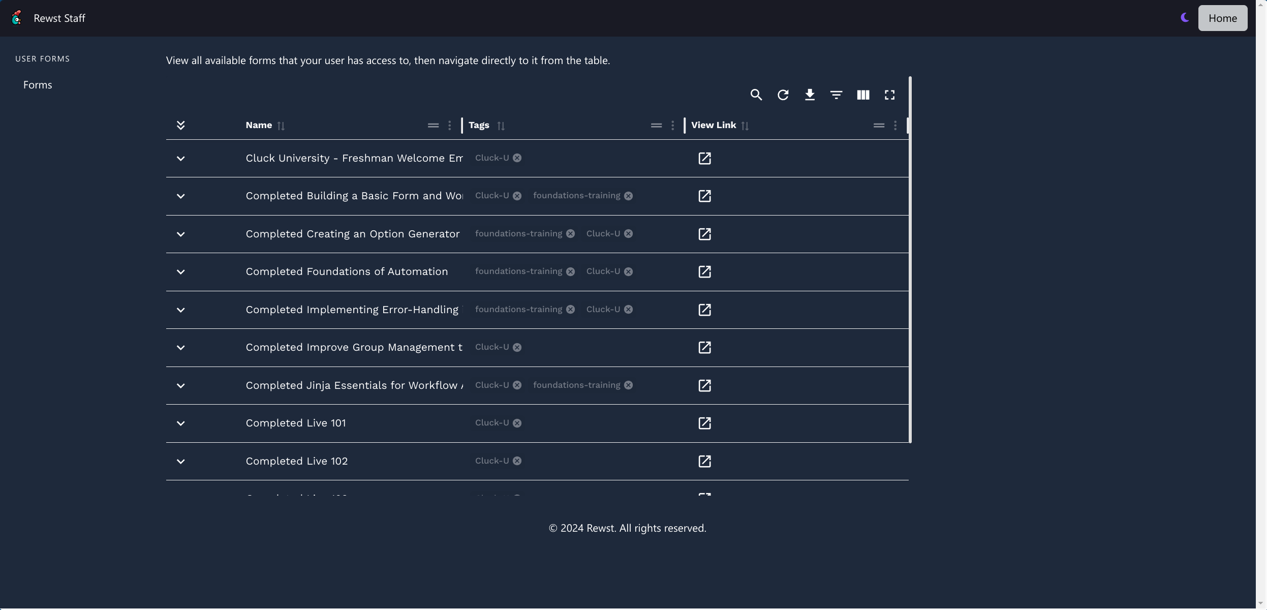Click the table vertical scrollbar

point(910,259)
